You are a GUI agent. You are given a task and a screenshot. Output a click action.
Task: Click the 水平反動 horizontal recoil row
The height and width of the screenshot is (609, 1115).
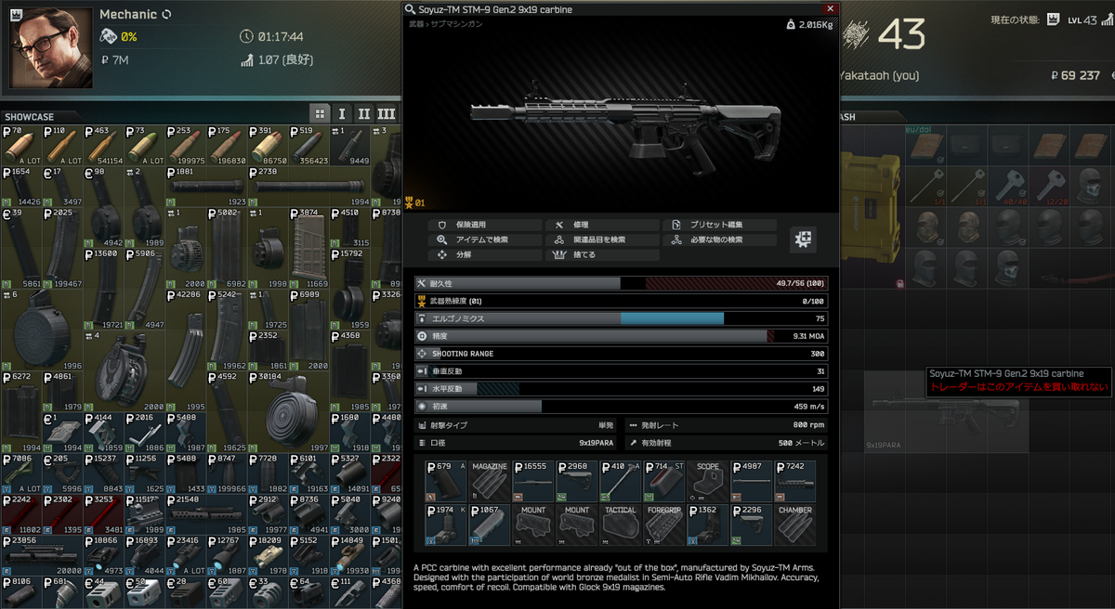point(622,389)
